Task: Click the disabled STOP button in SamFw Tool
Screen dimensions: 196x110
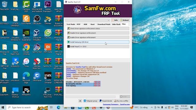Action: 125,97
